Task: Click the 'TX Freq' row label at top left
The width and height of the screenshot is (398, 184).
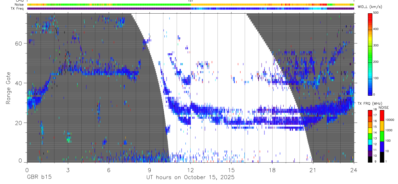Action: click(x=17, y=8)
